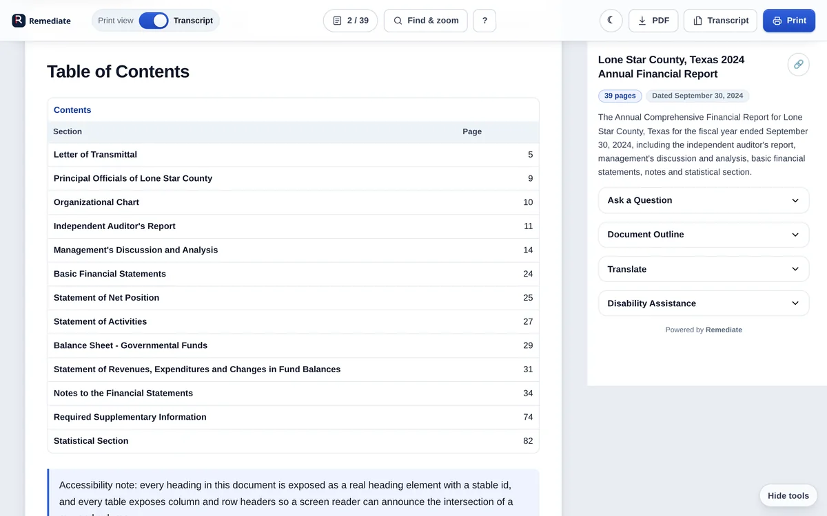Open Find & zoom
The width and height of the screenshot is (827, 516).
point(426,21)
